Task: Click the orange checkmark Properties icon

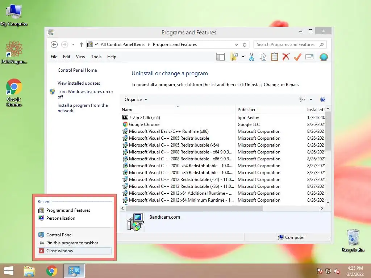Action: coord(297,57)
